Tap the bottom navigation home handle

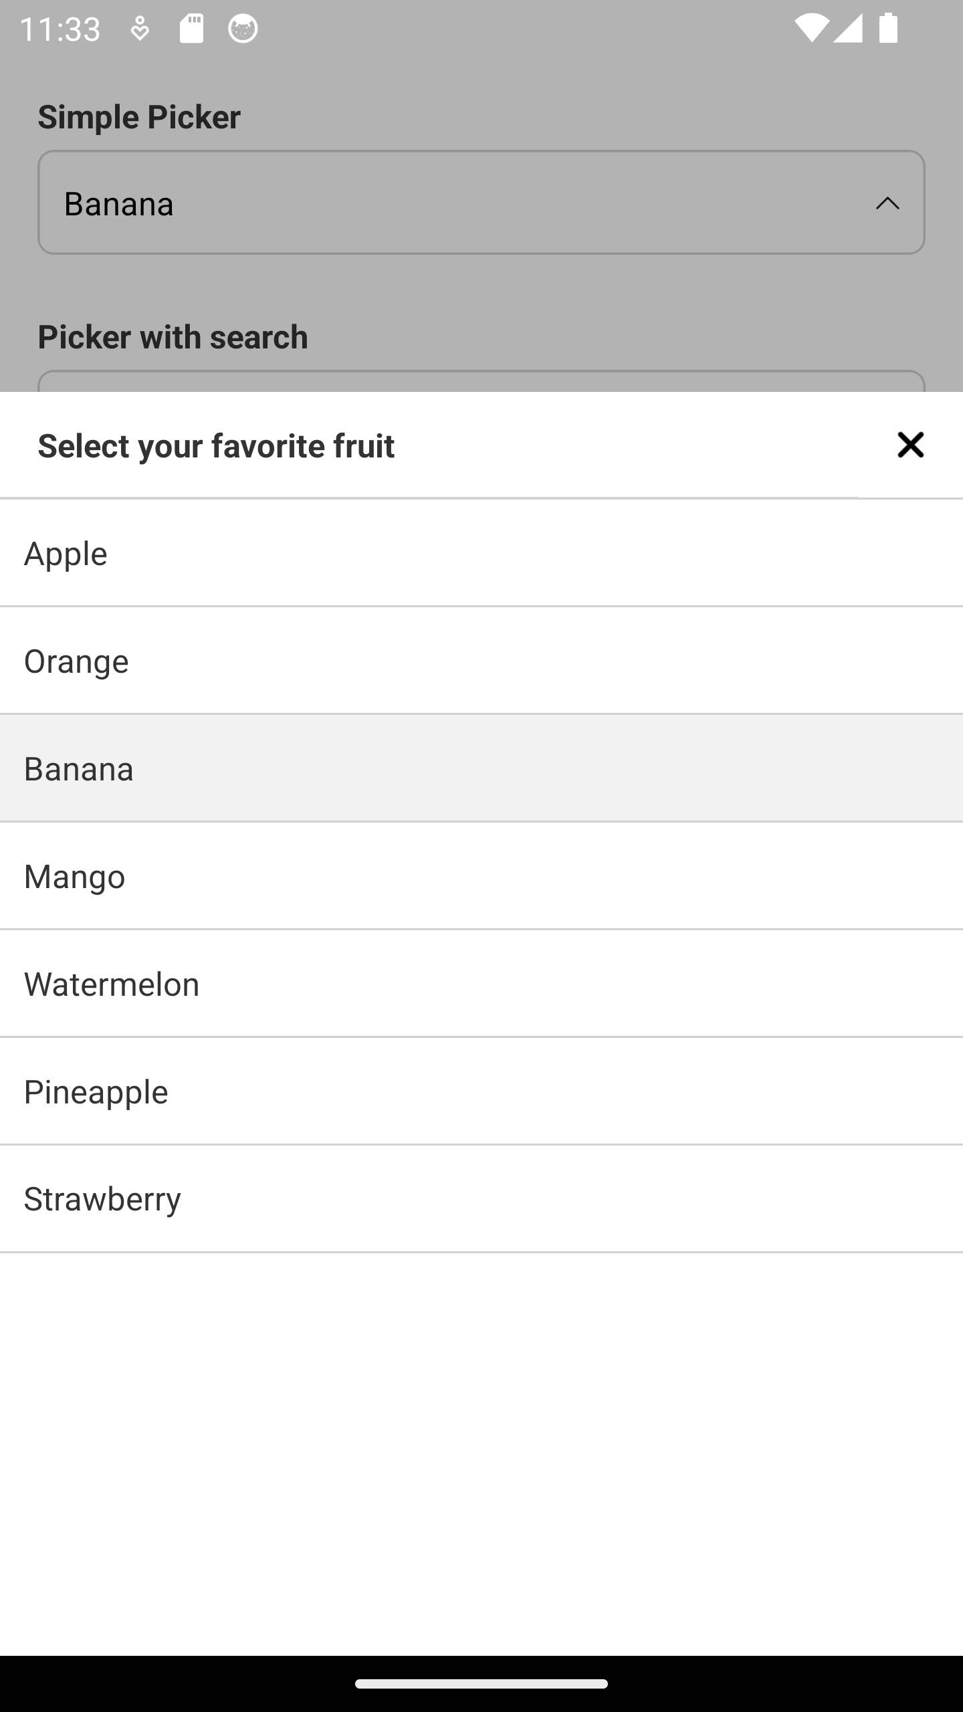tap(481, 1684)
